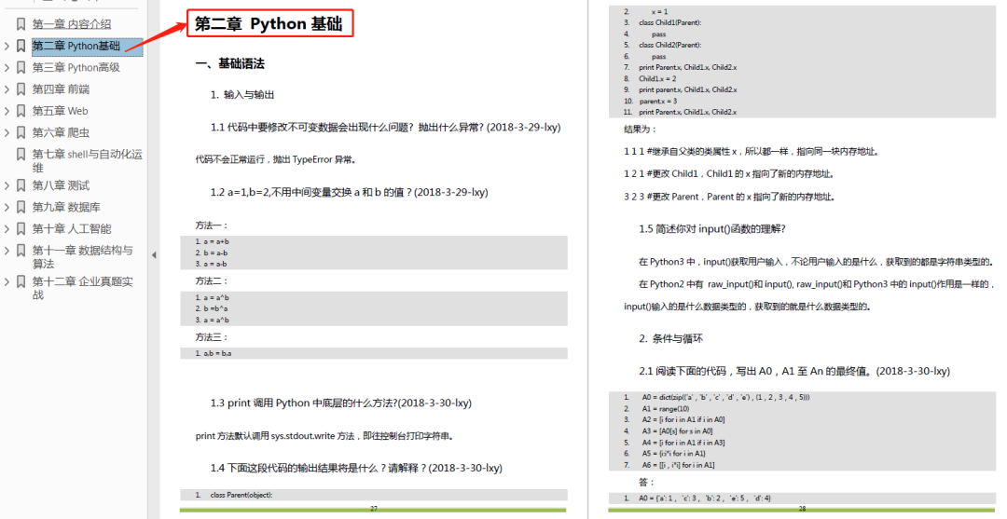The image size is (1007, 519).
Task: Click the sys.stdout.write explanation line
Action: click(x=325, y=436)
